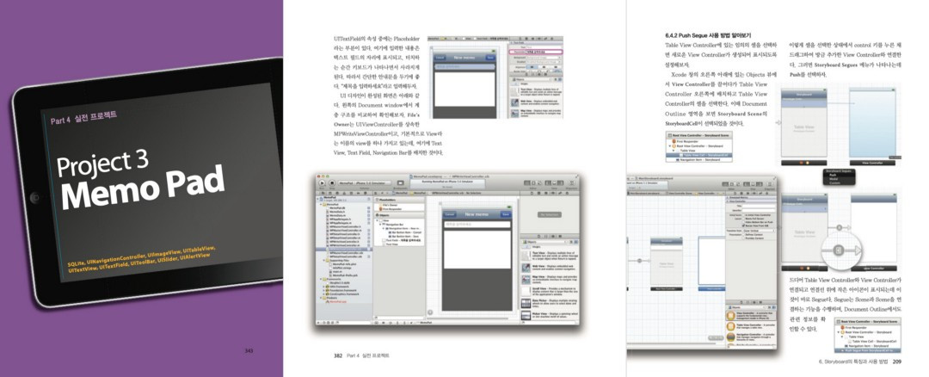The width and height of the screenshot is (929, 377).
Task: Collapse the Supporting Files group
Action: pos(324,260)
